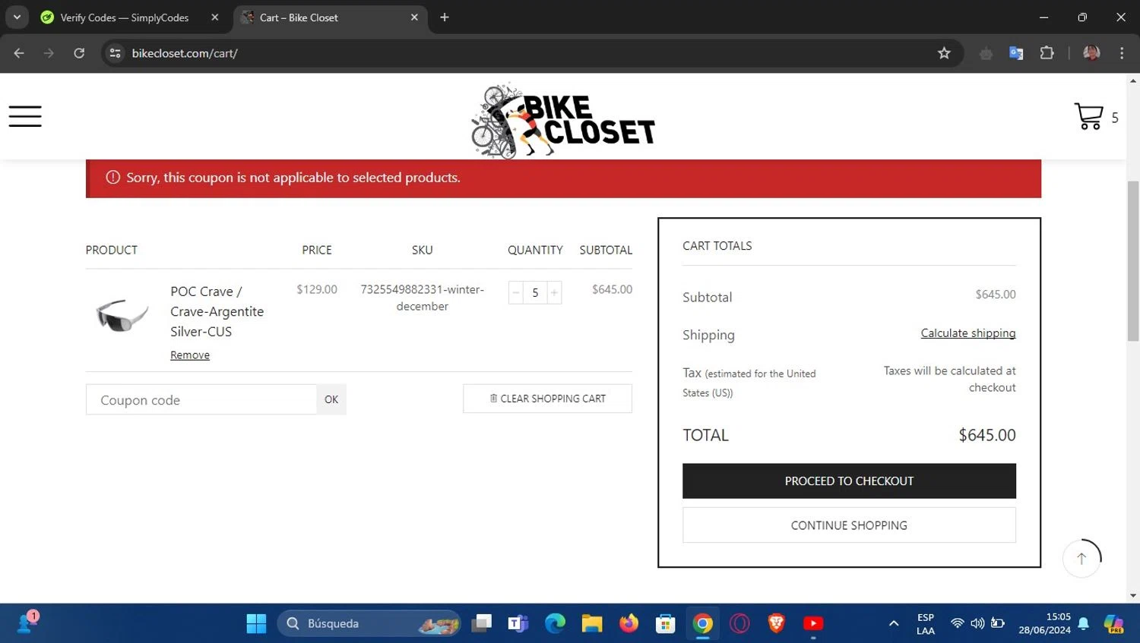
Task: Close the Cart – Bike Closet tab
Action: point(414,17)
